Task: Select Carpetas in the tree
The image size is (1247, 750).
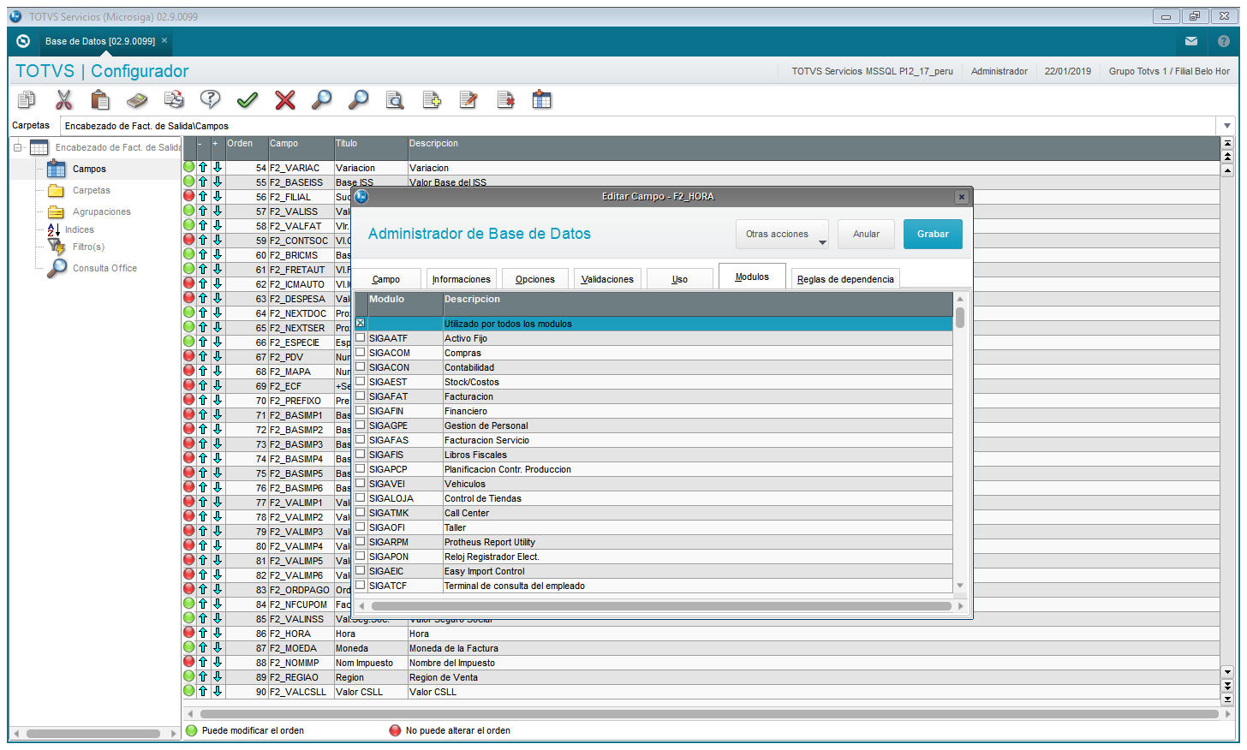Action: coord(92,190)
